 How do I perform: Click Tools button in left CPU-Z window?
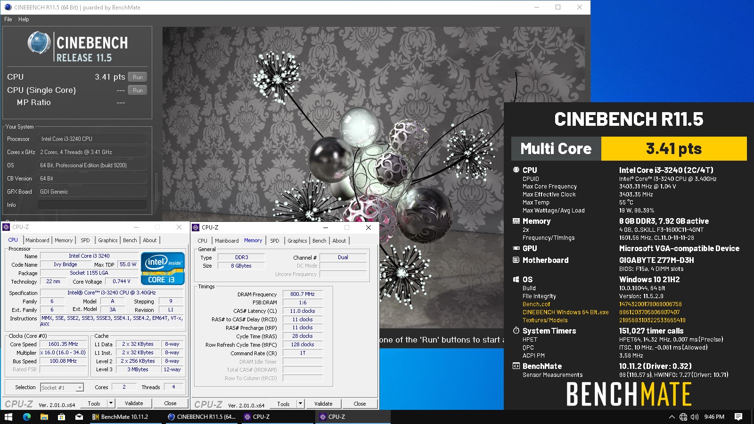tap(94, 403)
